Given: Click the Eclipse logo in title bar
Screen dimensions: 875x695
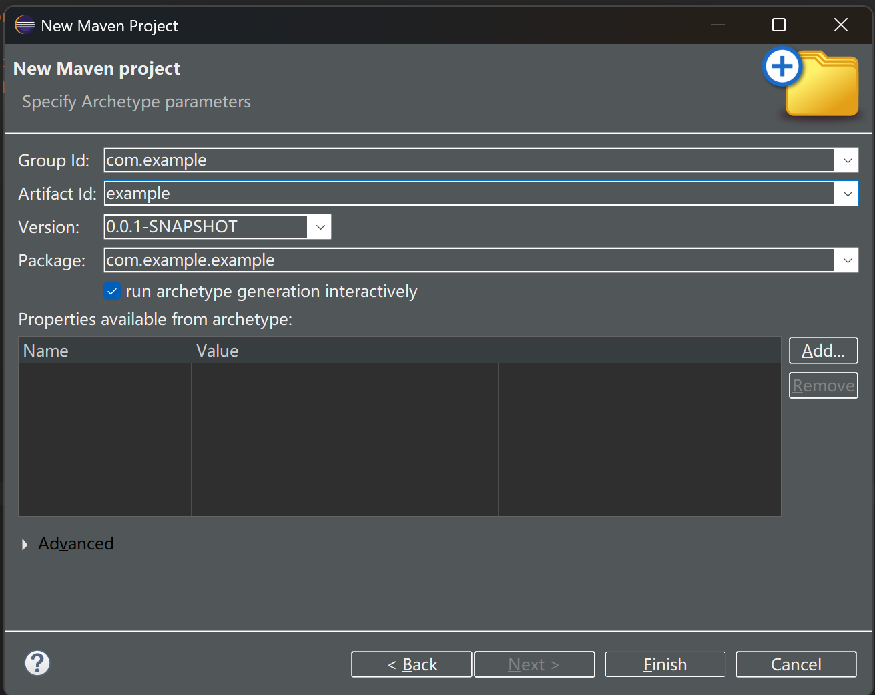Looking at the screenshot, I should 25,25.
